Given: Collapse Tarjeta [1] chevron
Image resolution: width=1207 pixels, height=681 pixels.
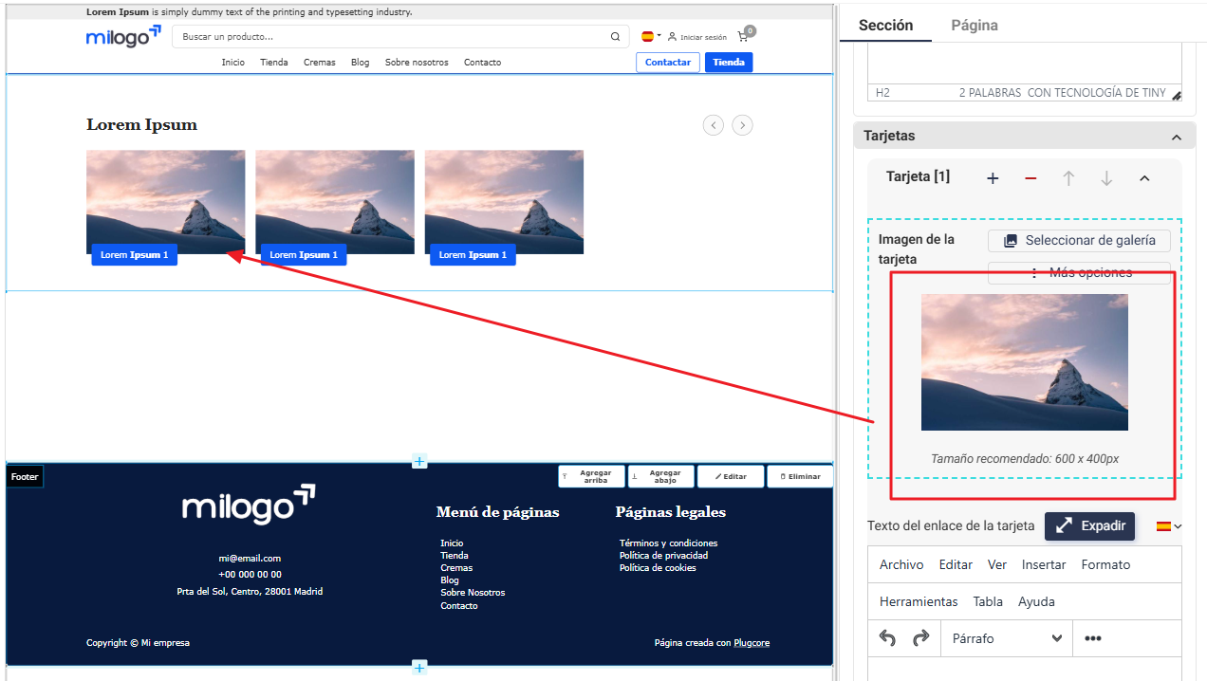Looking at the screenshot, I should [x=1144, y=178].
